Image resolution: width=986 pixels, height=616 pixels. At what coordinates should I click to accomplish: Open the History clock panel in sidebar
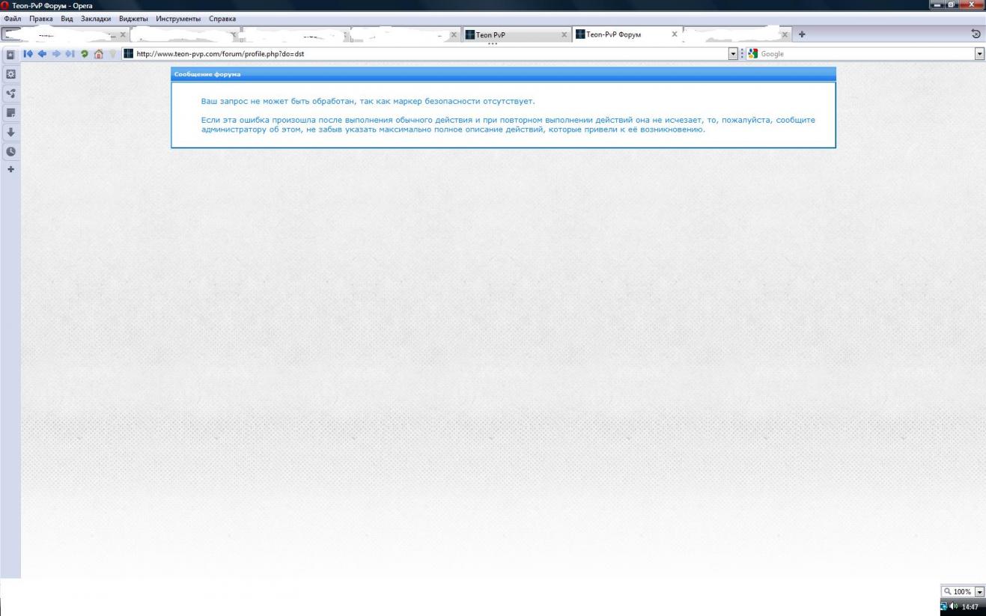tap(10, 150)
